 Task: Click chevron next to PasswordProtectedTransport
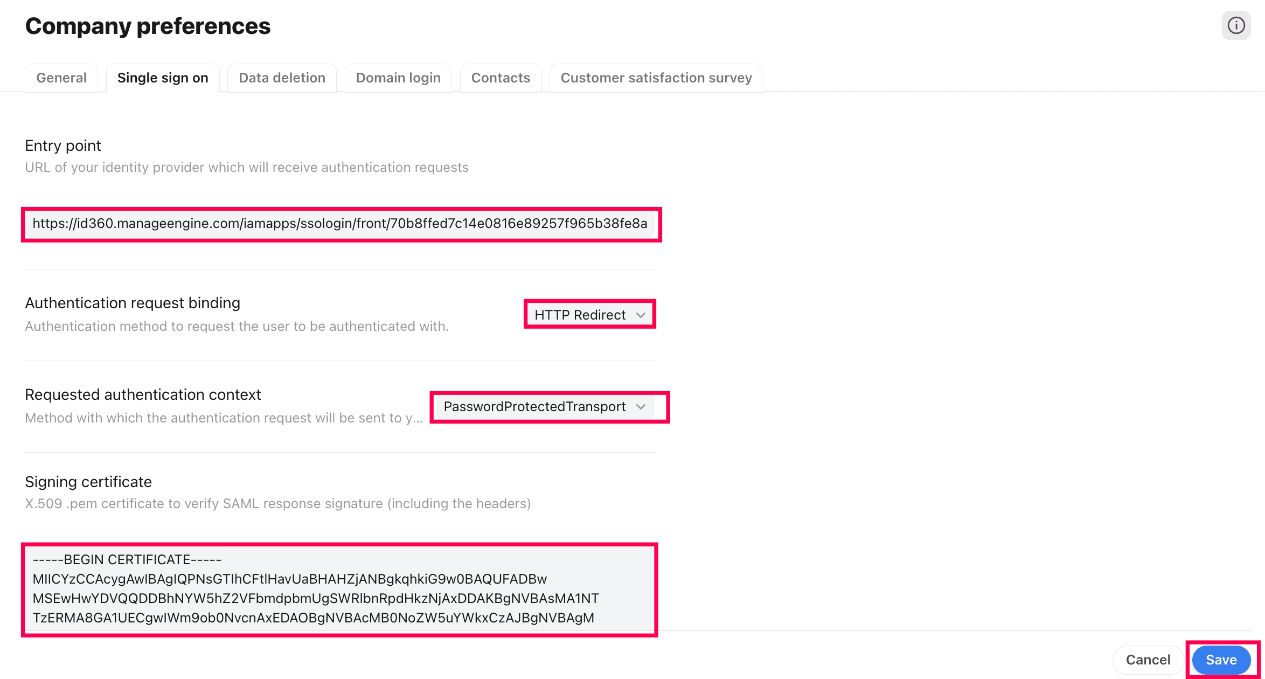(x=641, y=407)
